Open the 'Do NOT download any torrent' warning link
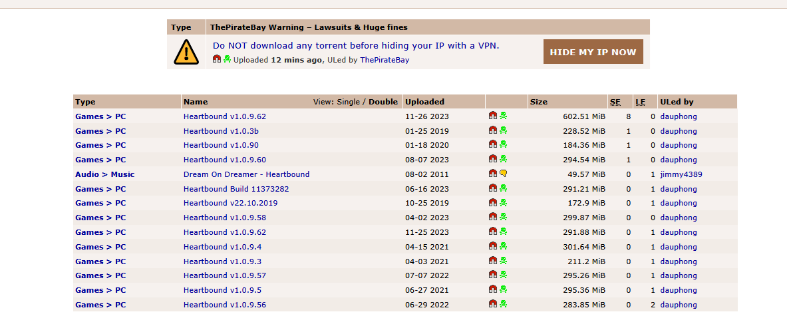 point(356,46)
